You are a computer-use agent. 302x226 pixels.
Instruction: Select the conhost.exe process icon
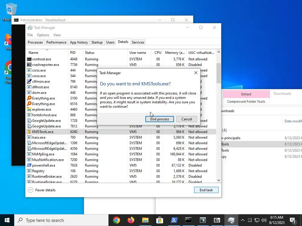[x=29, y=59]
